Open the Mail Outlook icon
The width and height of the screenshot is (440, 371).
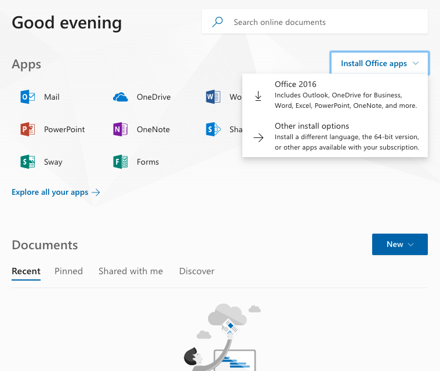click(27, 97)
